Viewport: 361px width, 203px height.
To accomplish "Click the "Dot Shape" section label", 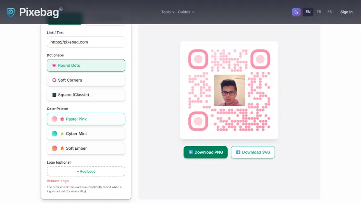I will click(55, 55).
